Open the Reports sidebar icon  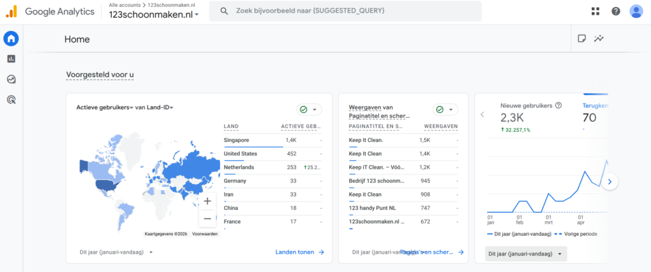pos(11,59)
